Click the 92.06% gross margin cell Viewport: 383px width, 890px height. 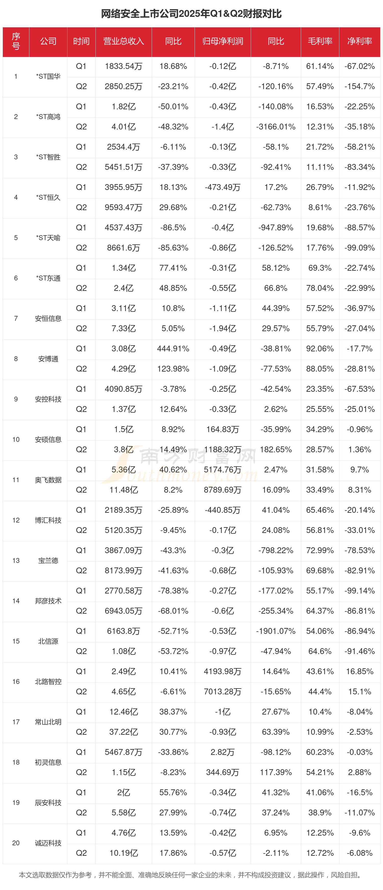(320, 349)
